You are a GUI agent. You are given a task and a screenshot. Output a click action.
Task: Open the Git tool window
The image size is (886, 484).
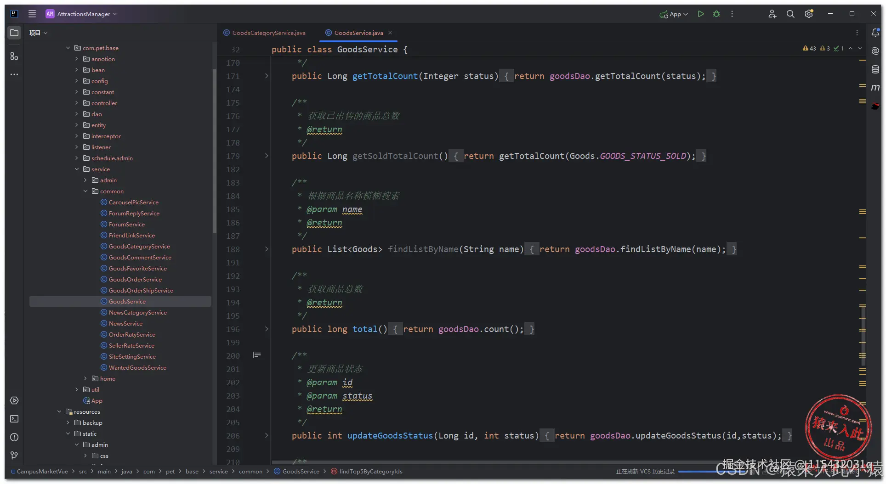point(14,456)
